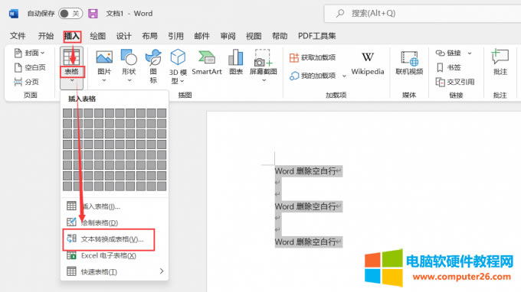Click the 链接 link button

coord(448,53)
